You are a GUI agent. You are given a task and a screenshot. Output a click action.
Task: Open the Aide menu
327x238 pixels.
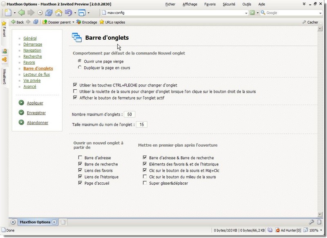pyautogui.click(x=262, y=4)
